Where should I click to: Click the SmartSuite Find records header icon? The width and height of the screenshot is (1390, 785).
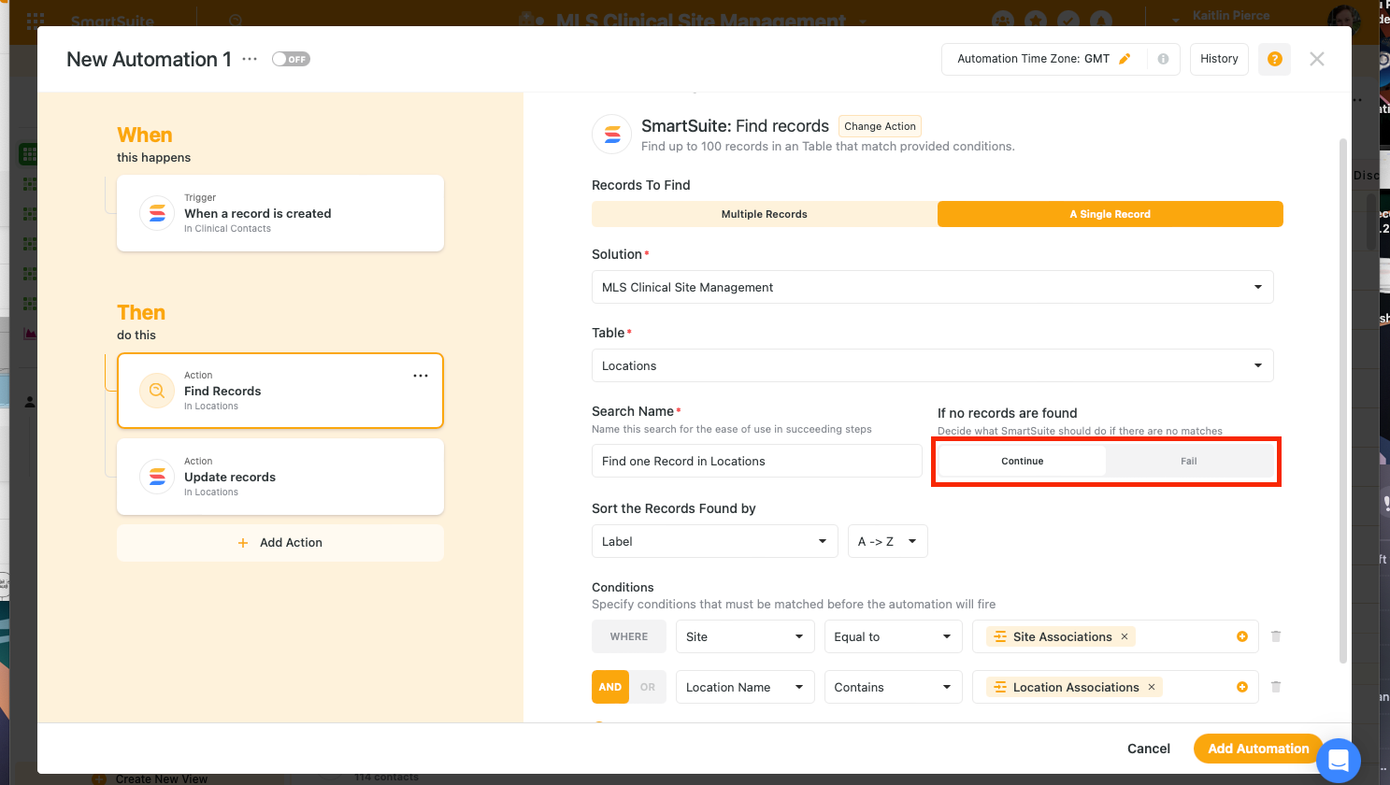click(612, 135)
